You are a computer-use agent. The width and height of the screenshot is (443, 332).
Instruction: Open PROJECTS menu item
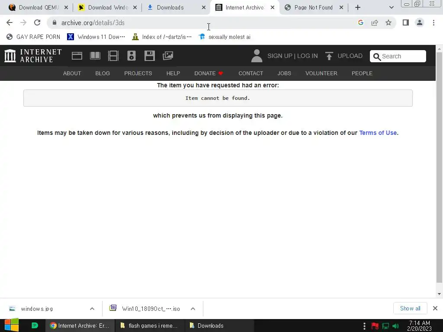pyautogui.click(x=138, y=73)
